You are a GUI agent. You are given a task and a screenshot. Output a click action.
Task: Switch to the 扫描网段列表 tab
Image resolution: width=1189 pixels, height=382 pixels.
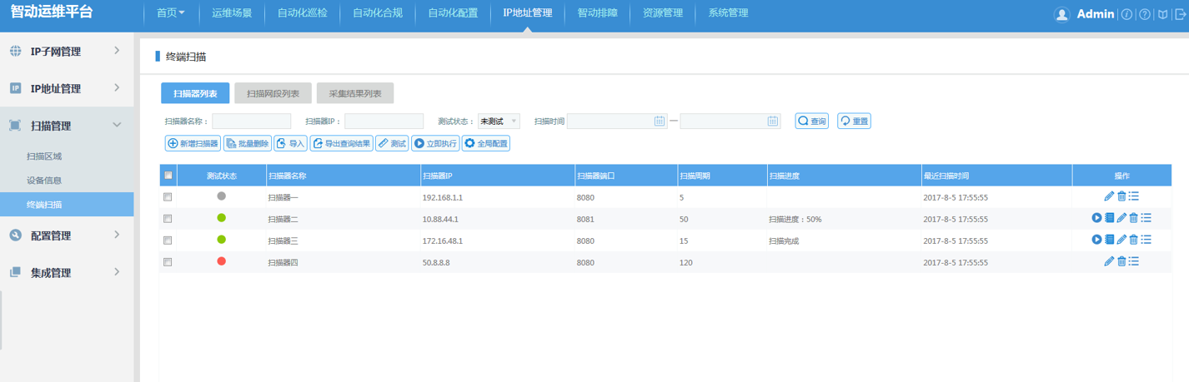click(x=273, y=94)
